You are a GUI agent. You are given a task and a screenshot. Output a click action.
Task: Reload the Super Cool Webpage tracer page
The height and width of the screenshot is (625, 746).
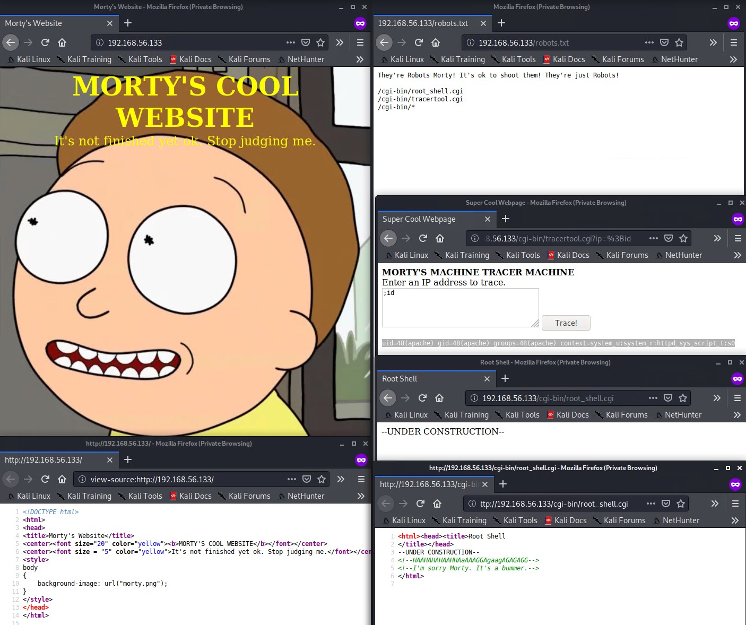pyautogui.click(x=423, y=238)
